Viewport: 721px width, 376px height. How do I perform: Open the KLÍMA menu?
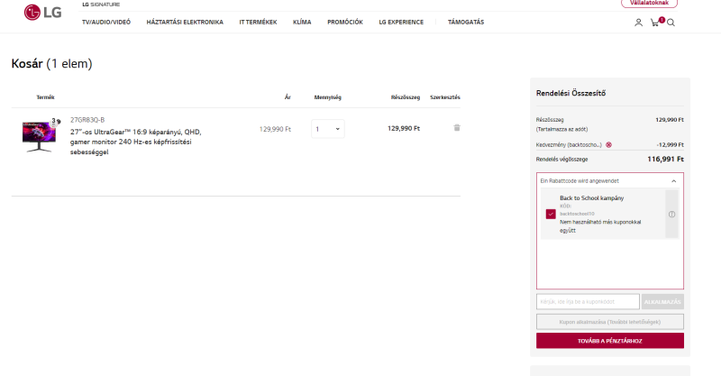pos(302,22)
